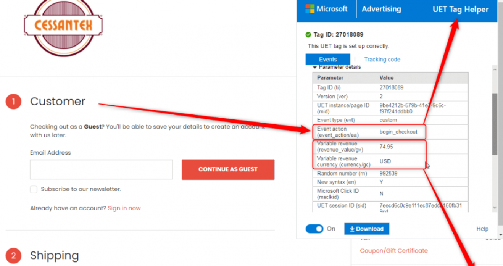Click the green check icon beside Tag ID

pos(308,35)
